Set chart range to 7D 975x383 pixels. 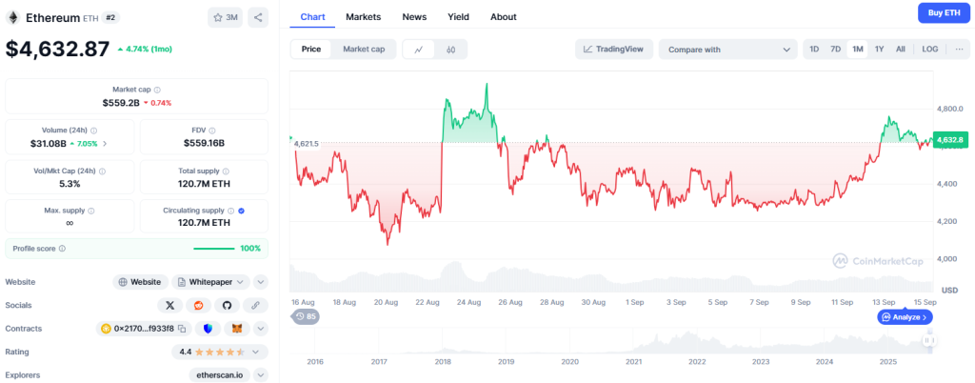[836, 50]
